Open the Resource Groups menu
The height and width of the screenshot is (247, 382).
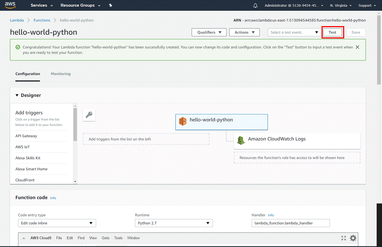click(80, 5)
